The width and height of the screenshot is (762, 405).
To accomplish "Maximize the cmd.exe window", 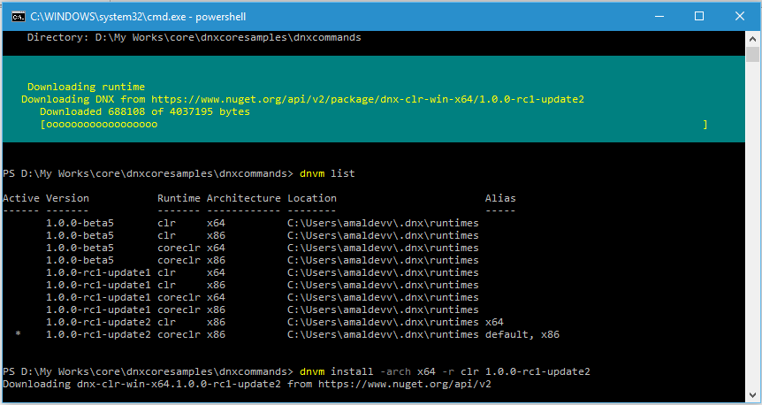I will click(x=698, y=16).
